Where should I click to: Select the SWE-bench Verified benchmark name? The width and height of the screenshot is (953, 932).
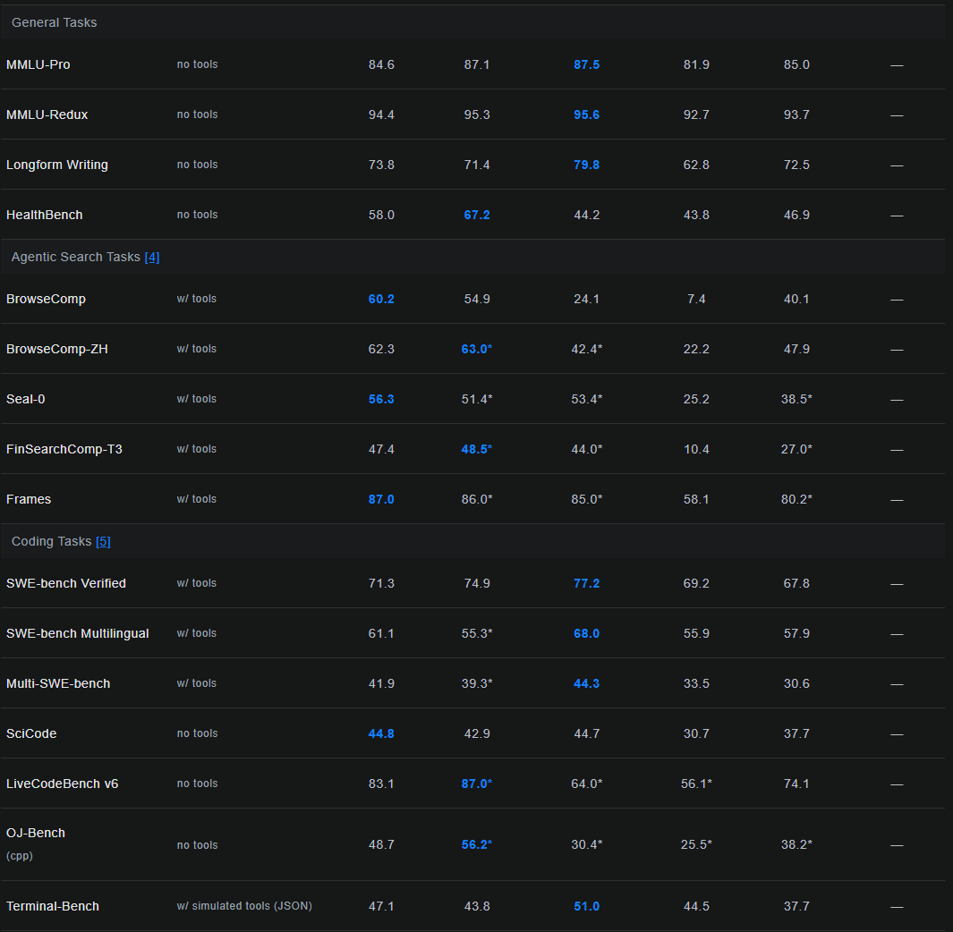65,583
